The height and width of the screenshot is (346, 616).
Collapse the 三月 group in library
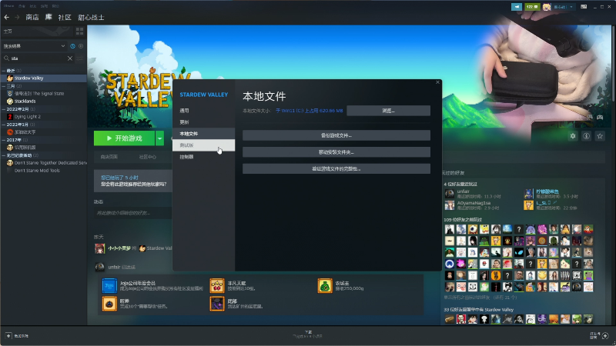4,86
